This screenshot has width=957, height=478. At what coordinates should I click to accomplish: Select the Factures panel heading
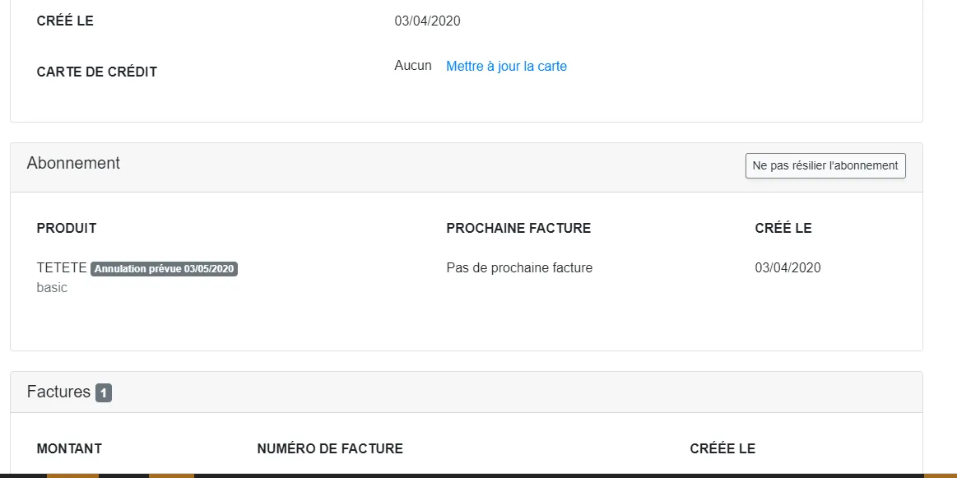(58, 392)
